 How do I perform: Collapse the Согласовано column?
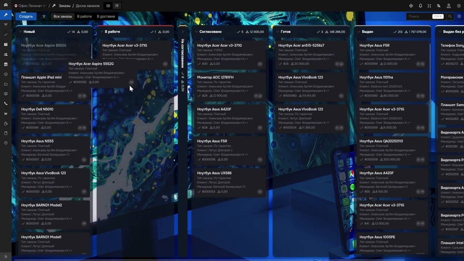pyautogui.click(x=196, y=32)
